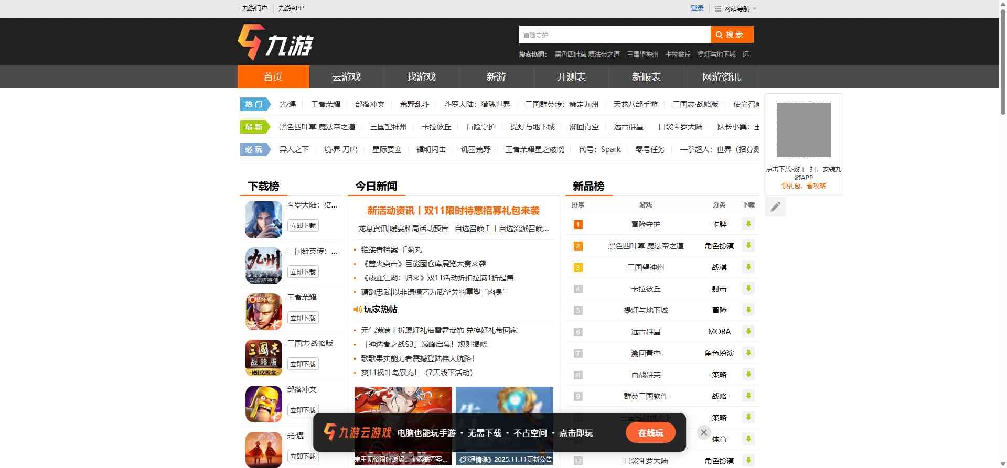Click the 部落冲突 game icon in 下载榜

pos(264,404)
